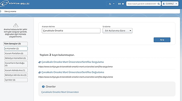Click the 'Toplam 2 kayıt bulunmuştur.' text

(x=57, y=55)
